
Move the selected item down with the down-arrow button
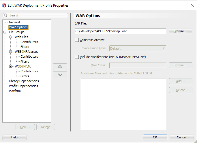pyautogui.click(x=60, y=75)
